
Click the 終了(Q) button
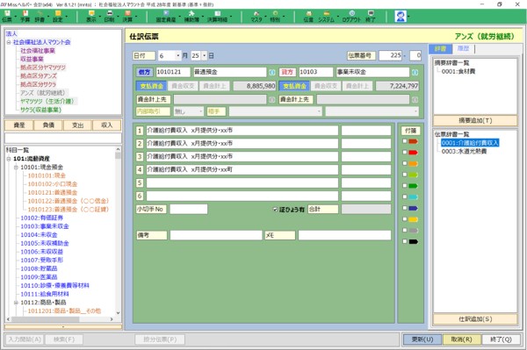pos(502,339)
